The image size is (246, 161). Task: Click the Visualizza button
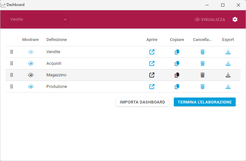[210, 19]
